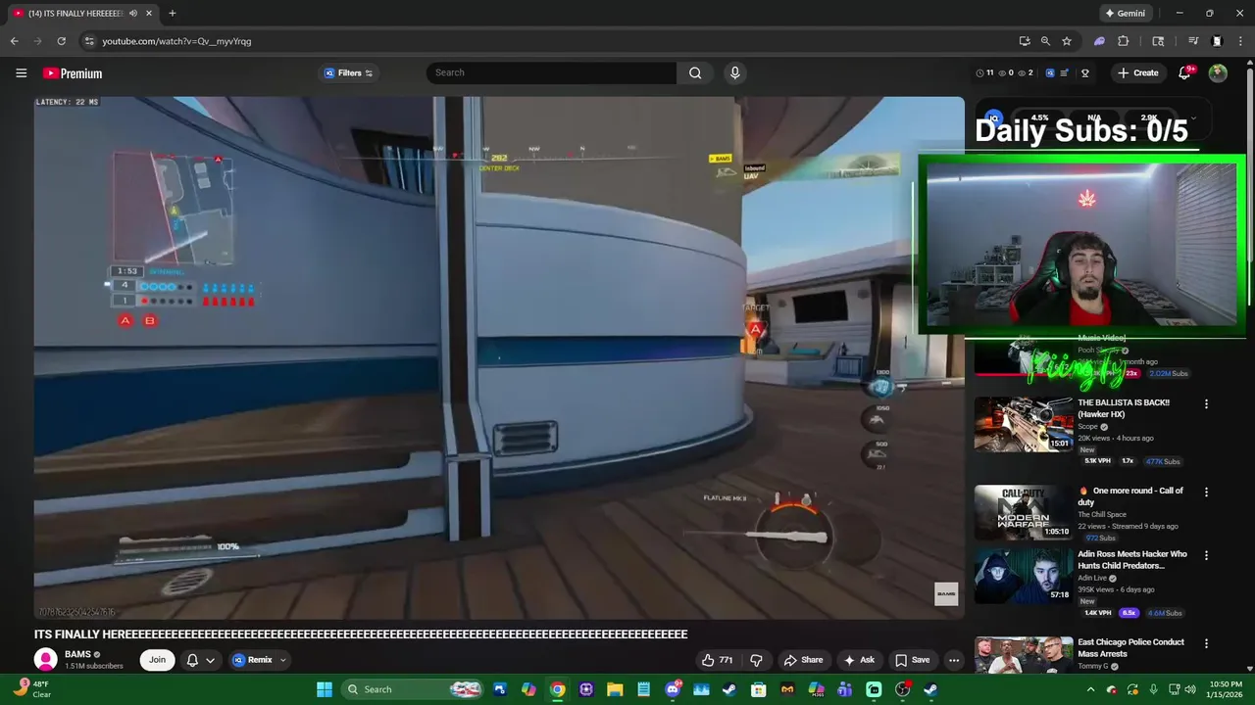Reload the page
This screenshot has height=705, width=1255.
click(61, 41)
